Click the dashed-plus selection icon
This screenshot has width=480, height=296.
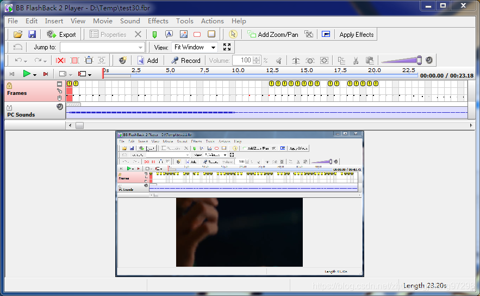tap(310, 60)
